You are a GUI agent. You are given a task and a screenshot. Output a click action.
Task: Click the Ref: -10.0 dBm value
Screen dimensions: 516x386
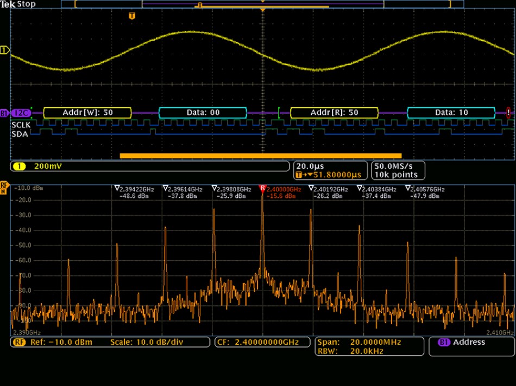tap(61, 342)
